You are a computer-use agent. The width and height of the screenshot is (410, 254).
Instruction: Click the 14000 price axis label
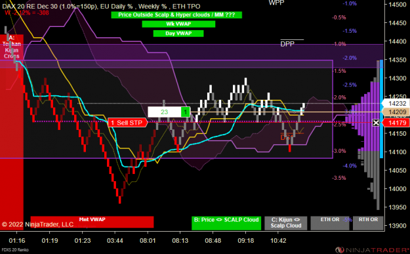(398, 188)
